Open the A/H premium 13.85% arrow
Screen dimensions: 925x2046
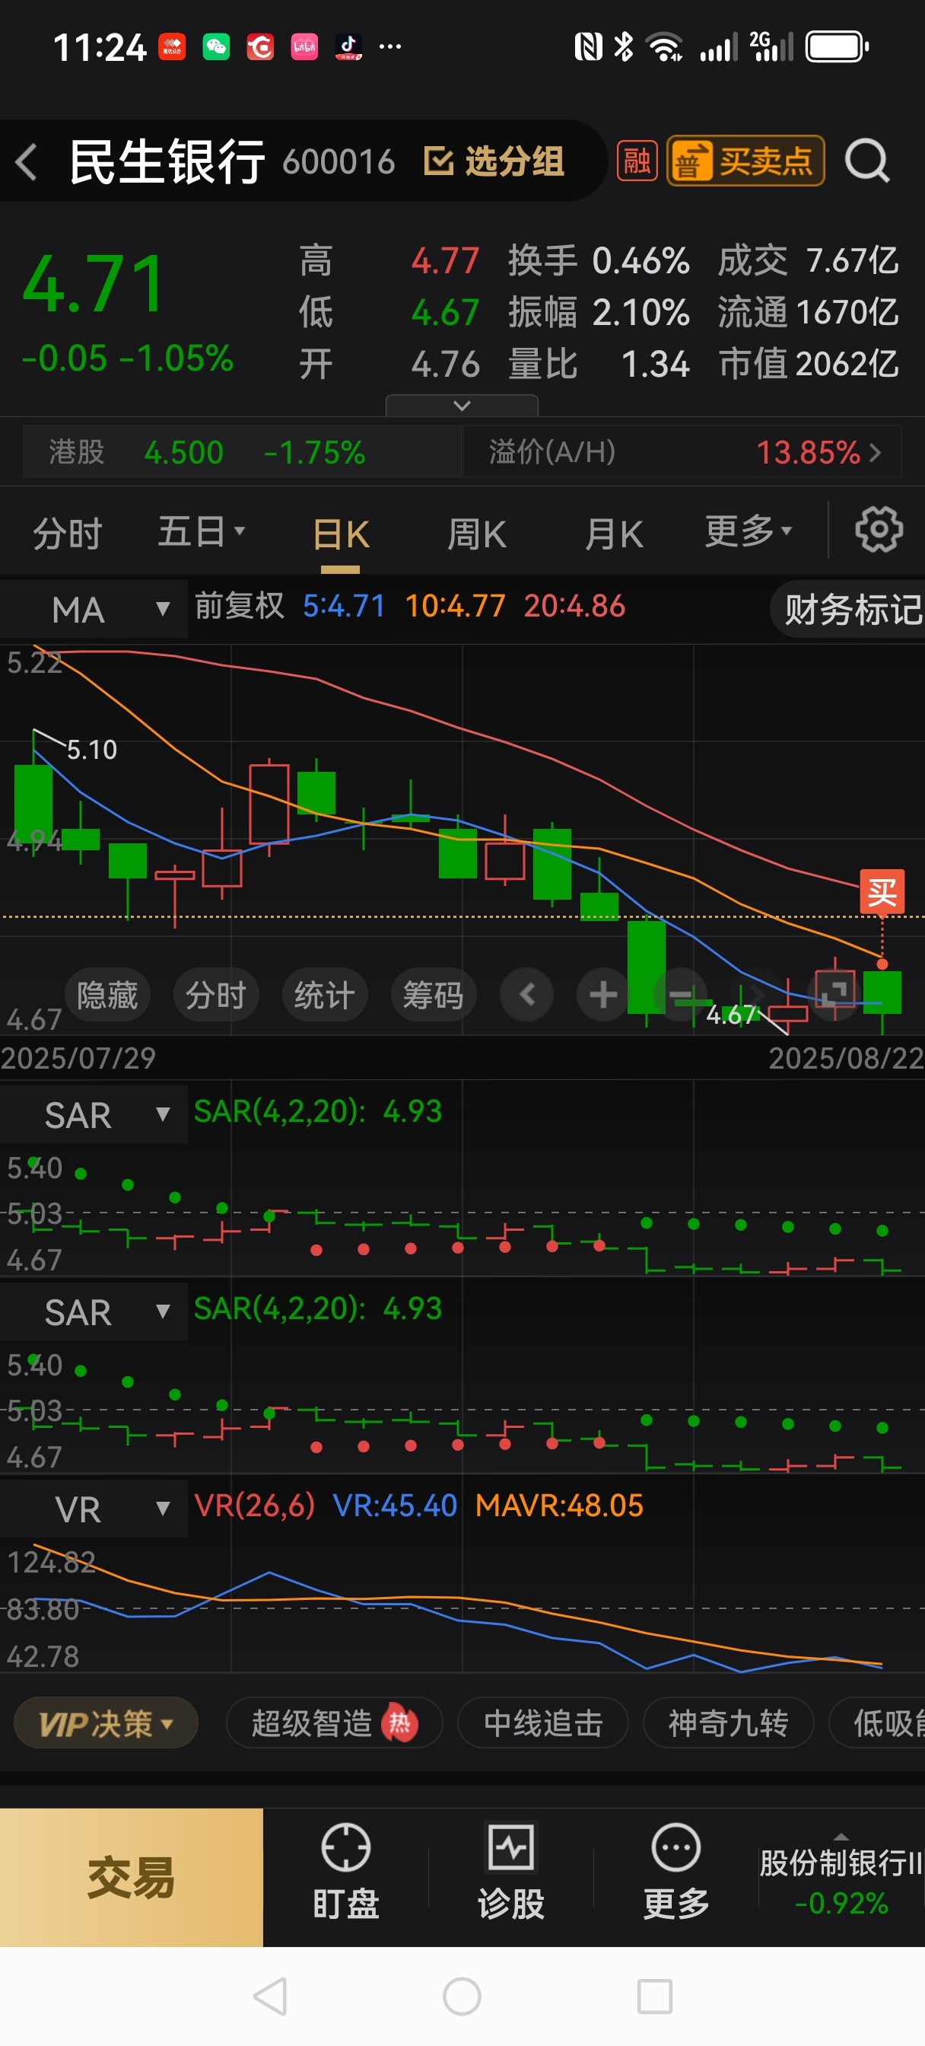tap(875, 453)
